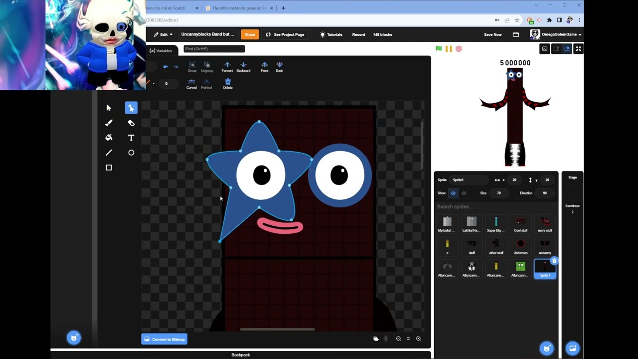Select the arrow Select tool
This screenshot has width=638, height=359.
coord(109,108)
